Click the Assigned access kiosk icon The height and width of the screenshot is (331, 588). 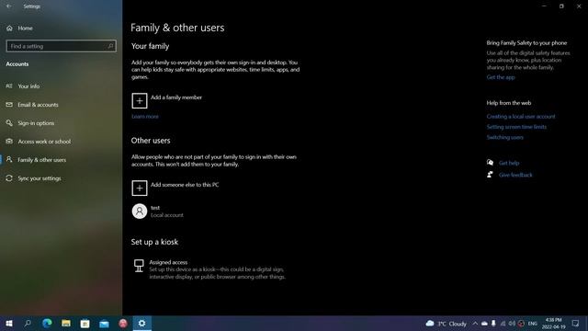pos(139,266)
